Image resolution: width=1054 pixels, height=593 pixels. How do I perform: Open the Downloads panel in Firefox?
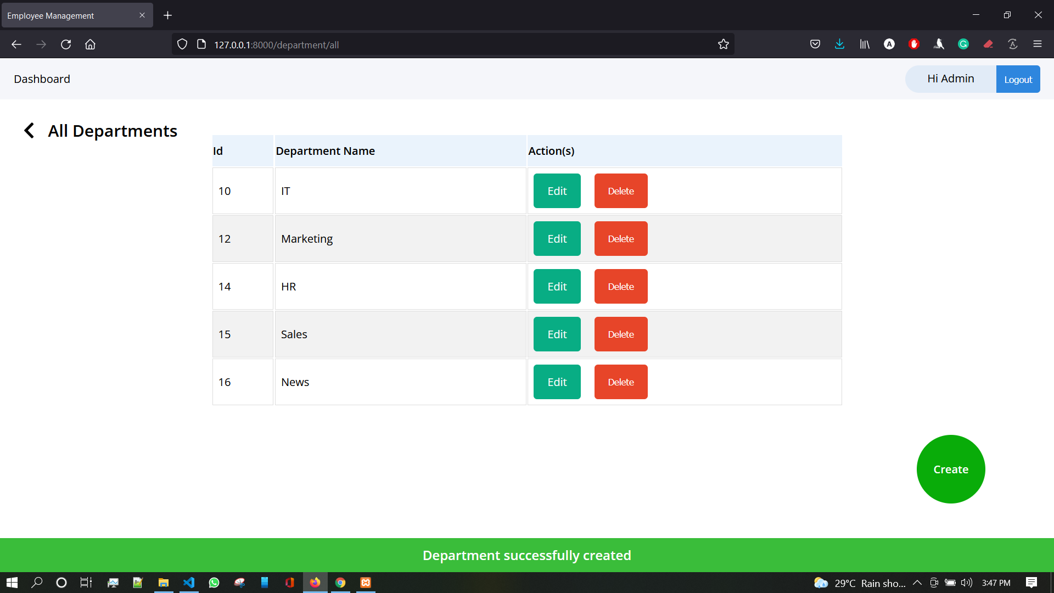839,44
